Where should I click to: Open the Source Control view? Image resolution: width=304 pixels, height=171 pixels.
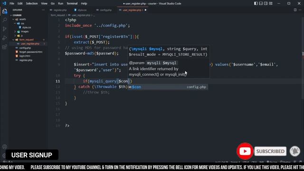5,29
